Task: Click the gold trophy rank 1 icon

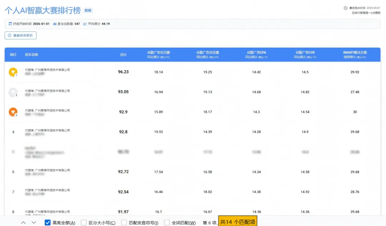Action: click(13, 72)
